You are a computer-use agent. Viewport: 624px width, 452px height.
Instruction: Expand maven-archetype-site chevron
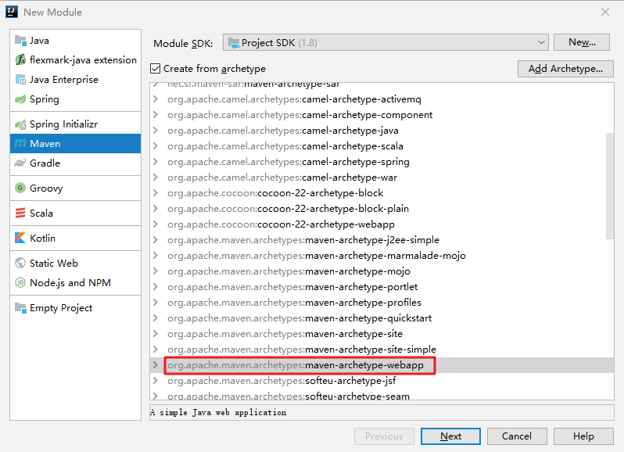[156, 333]
